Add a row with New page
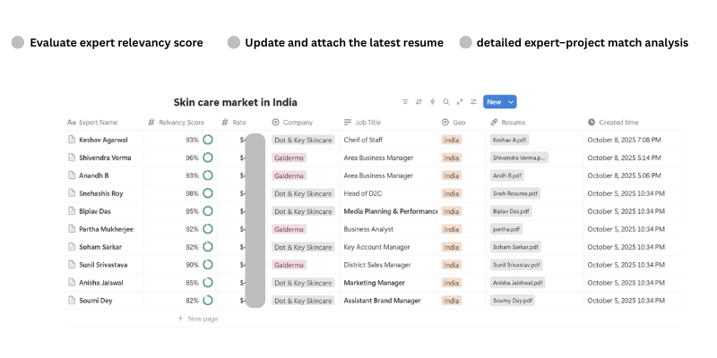This screenshot has height=358, width=717. 202,318
